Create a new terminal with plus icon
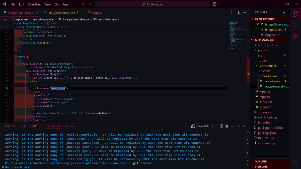 pyautogui.click(x=212, y=126)
